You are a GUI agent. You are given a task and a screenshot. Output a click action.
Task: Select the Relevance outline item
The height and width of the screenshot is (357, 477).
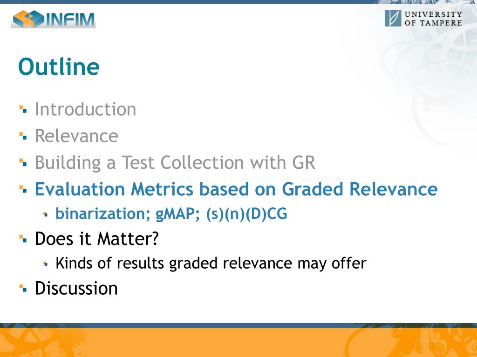(76, 136)
